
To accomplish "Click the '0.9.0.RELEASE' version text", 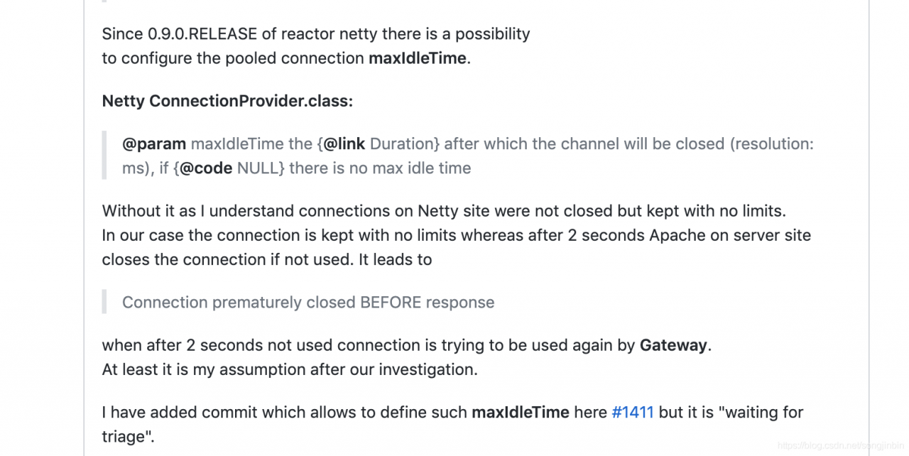I will tap(200, 34).
